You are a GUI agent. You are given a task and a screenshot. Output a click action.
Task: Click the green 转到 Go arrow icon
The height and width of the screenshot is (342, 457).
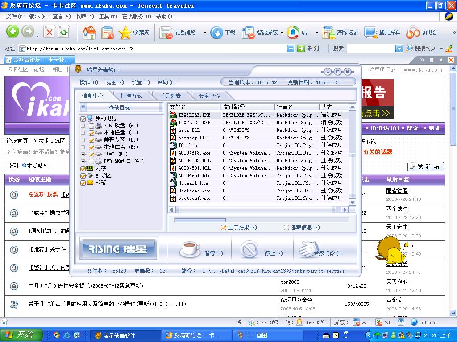pyautogui.click(x=301, y=49)
